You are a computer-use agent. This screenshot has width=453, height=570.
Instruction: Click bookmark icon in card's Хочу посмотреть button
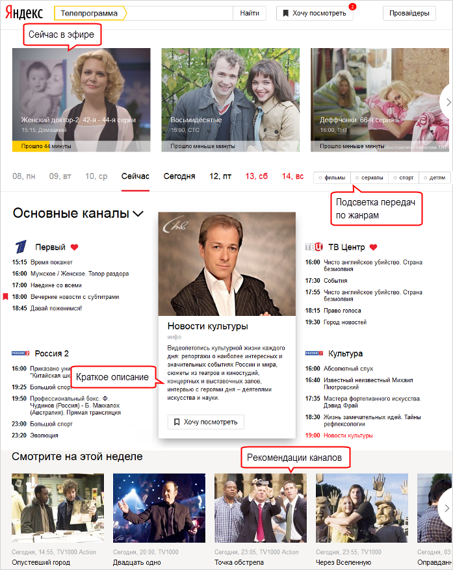point(177,422)
